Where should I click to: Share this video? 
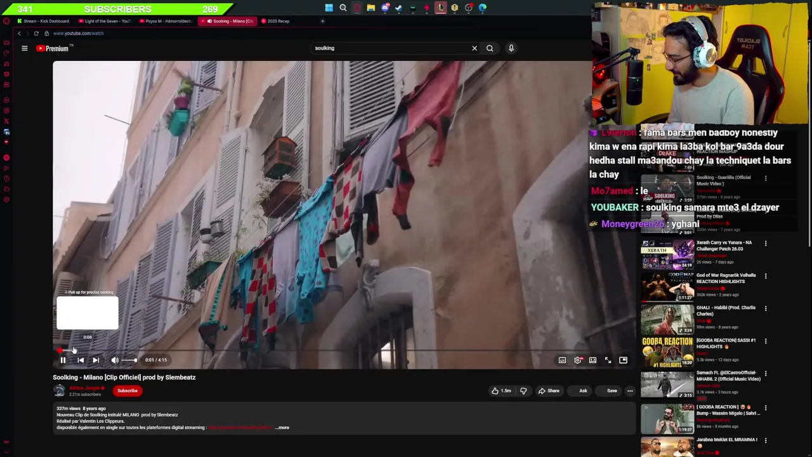click(x=549, y=391)
